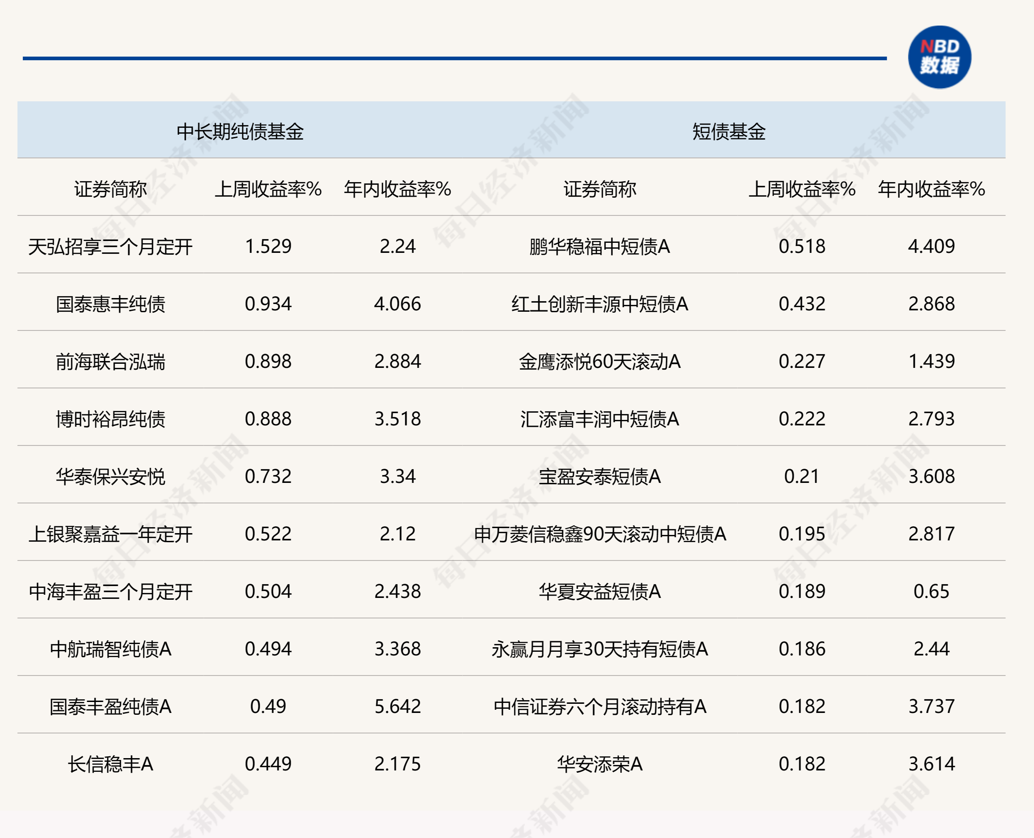The image size is (1034, 838).
Task: Click the 0.432 value
Action: pyautogui.click(x=802, y=304)
